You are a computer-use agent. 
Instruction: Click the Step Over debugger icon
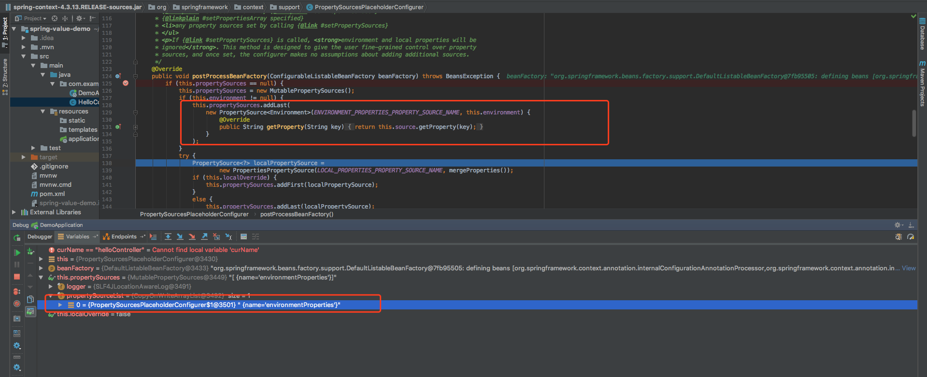click(168, 237)
